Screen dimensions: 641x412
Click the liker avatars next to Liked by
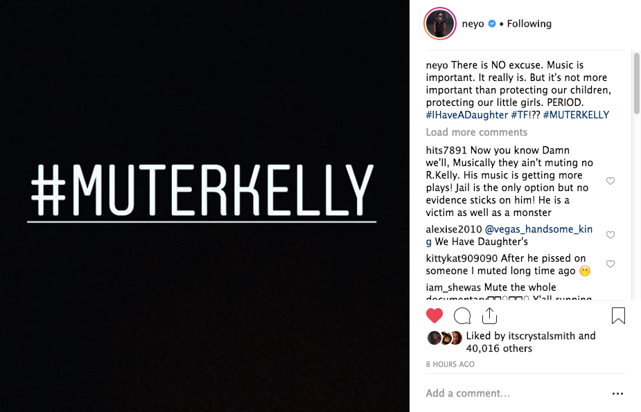[445, 338]
